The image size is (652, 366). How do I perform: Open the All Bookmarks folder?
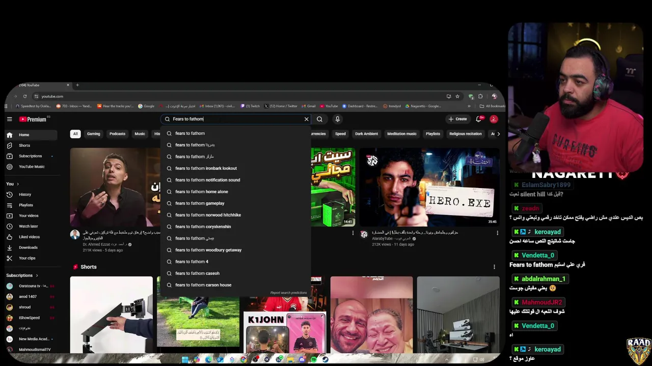pos(492,106)
